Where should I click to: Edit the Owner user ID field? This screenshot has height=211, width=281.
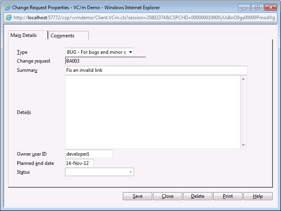(x=88, y=154)
